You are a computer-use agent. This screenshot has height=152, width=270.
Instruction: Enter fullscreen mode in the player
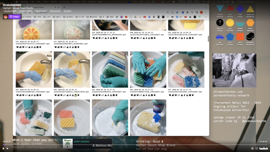pos(257,148)
